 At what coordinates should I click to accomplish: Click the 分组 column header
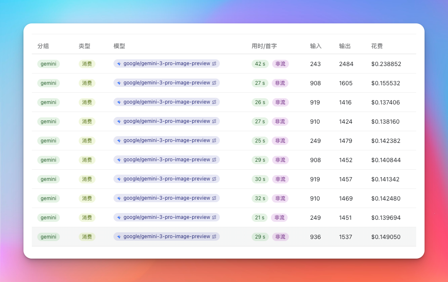(43, 46)
